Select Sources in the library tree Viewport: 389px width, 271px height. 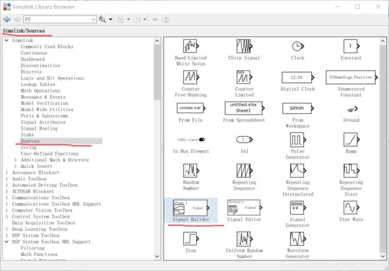coord(30,141)
